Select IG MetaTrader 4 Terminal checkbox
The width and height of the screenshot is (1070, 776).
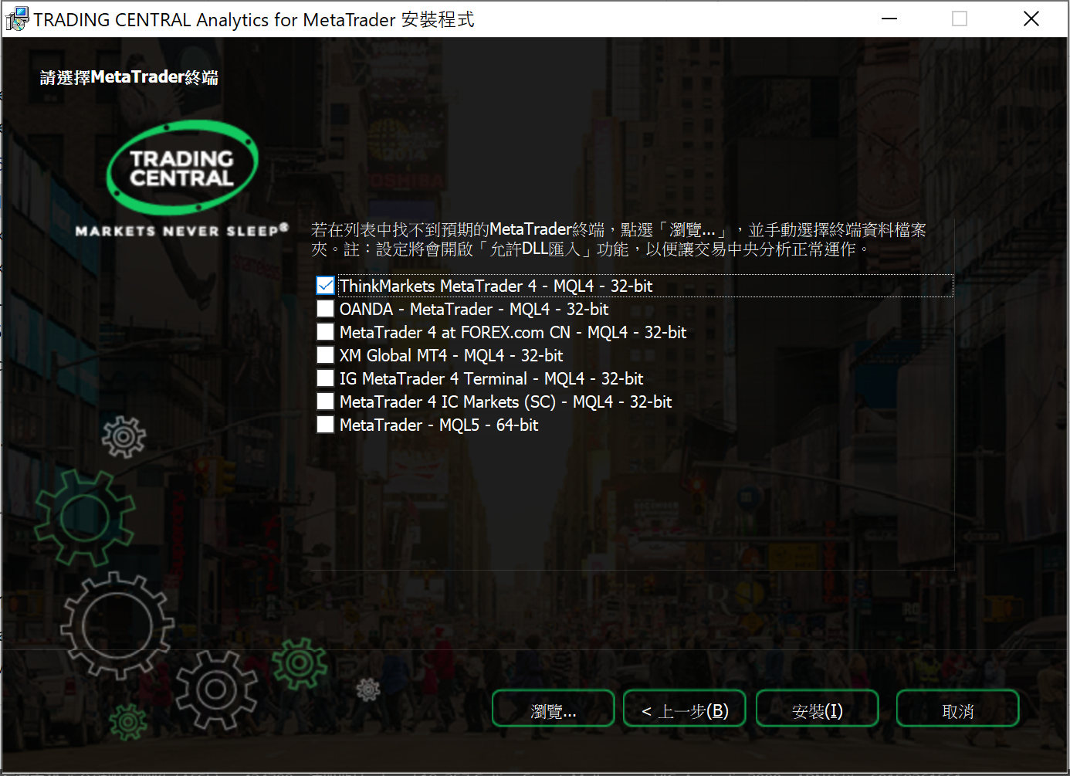[325, 378]
